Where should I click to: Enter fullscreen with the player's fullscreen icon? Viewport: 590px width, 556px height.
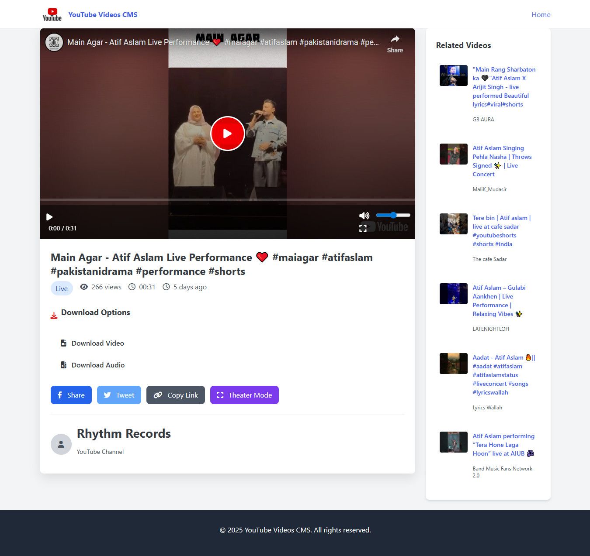363,228
